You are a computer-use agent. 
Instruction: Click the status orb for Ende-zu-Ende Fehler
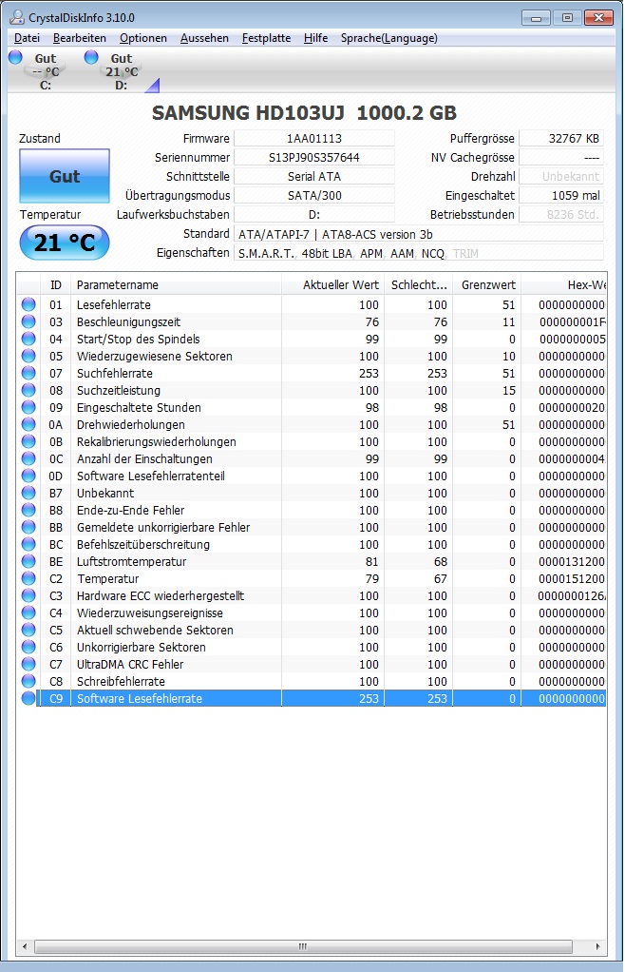(28, 510)
